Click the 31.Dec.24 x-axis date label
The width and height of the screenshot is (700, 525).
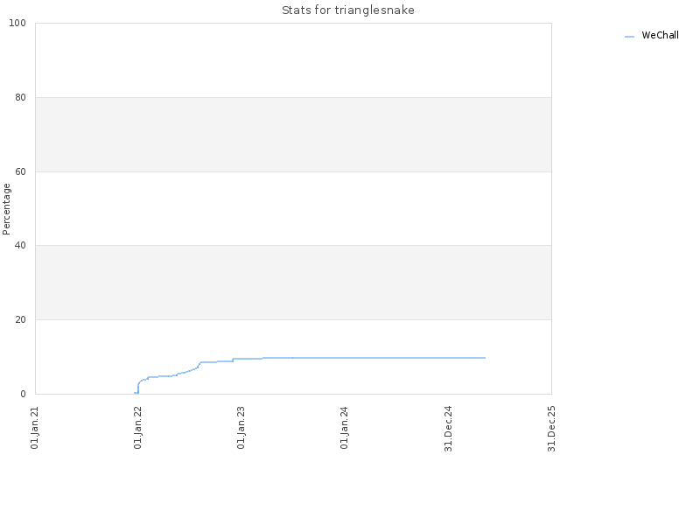click(x=448, y=429)
